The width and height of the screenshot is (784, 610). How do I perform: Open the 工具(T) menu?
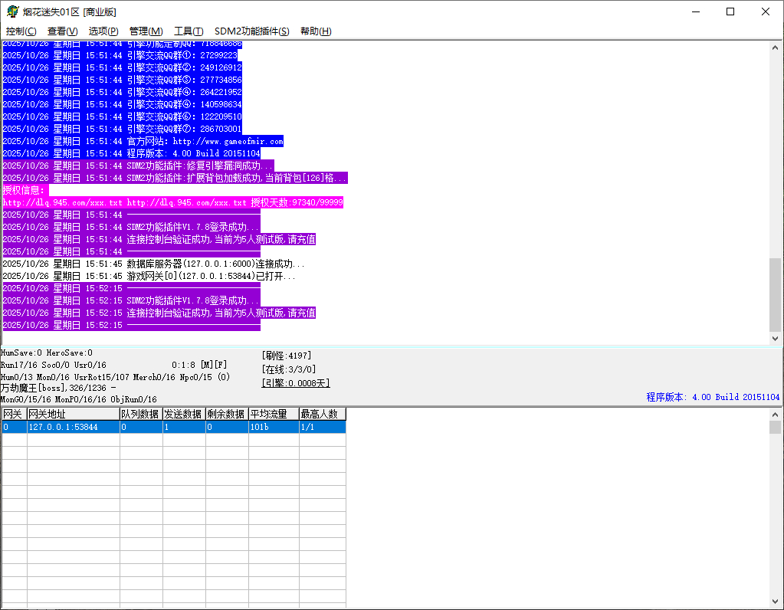pos(189,31)
